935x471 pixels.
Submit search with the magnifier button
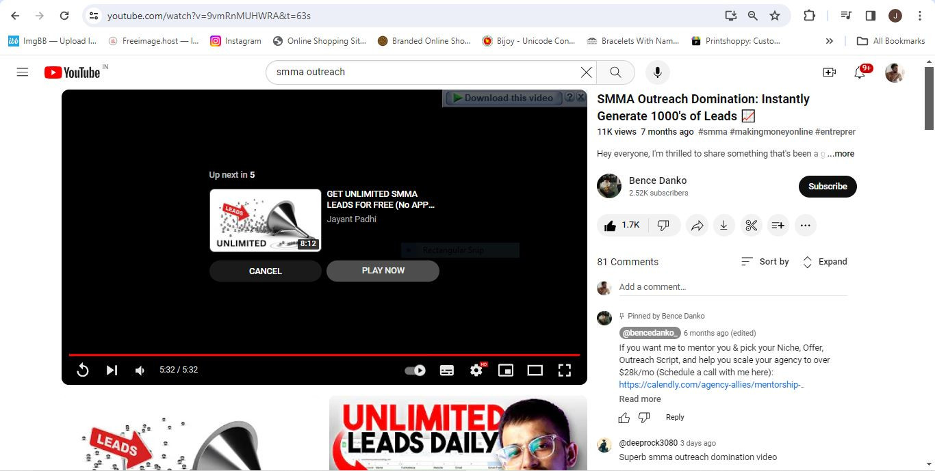click(x=615, y=72)
